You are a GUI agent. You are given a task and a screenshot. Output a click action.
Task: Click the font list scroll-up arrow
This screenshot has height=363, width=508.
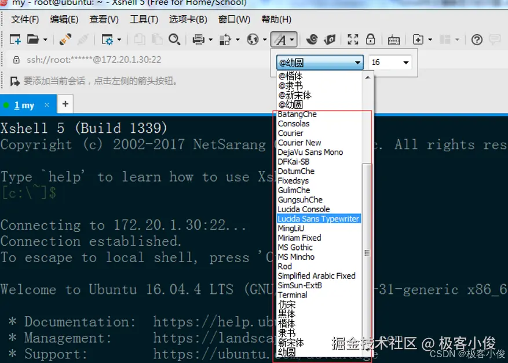click(367, 77)
